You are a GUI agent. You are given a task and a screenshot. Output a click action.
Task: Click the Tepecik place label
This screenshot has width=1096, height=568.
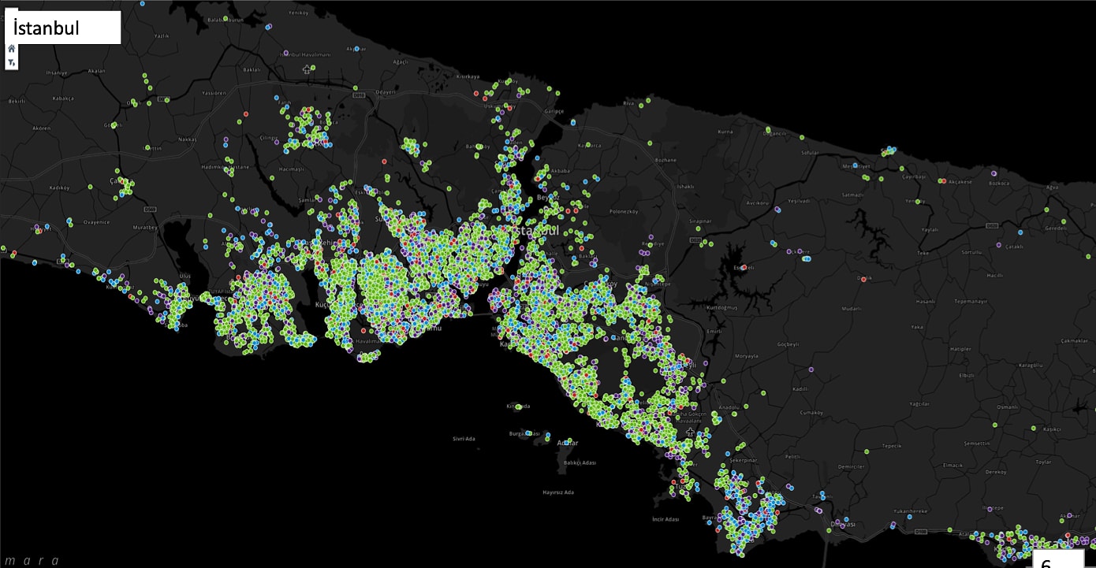tap(891, 446)
